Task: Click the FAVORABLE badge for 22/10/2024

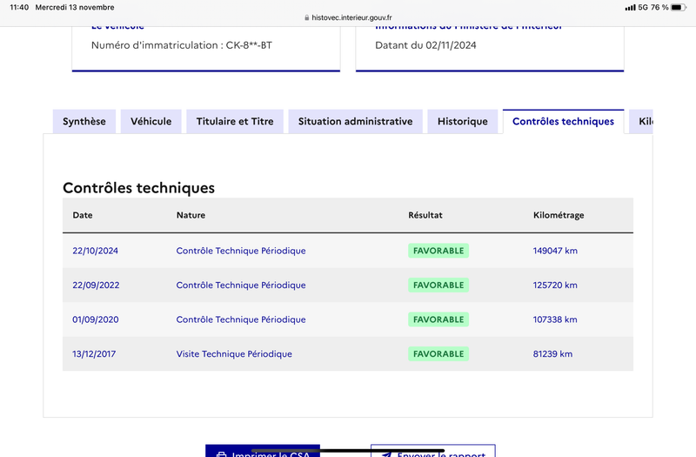Action: pos(438,251)
